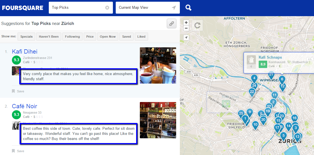
Task: Click the Kafi Schnaps coffee pot category icon
Action: point(251,60)
